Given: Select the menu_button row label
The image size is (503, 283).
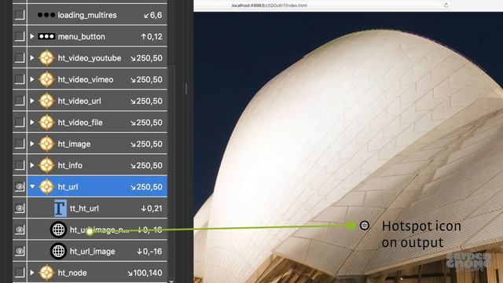Looking at the screenshot, I should 82,37.
